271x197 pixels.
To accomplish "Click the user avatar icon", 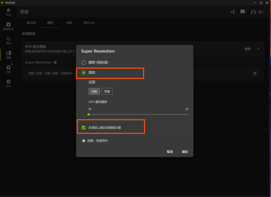I will 253,12.
